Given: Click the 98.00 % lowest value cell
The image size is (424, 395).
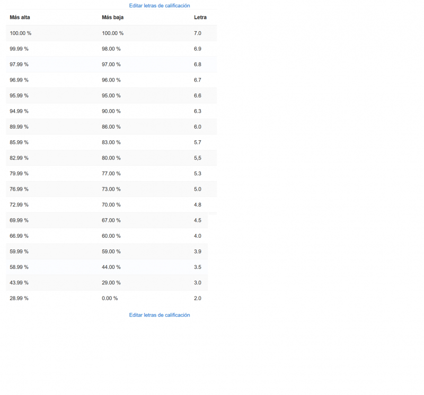Looking at the screenshot, I should pyautogui.click(x=111, y=49).
